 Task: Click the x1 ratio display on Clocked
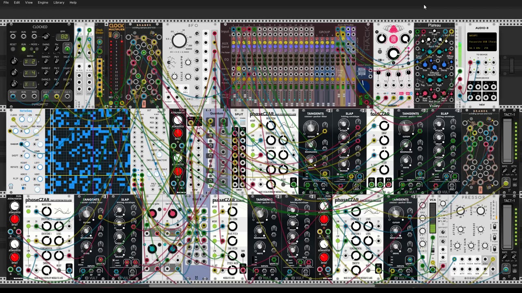point(29,85)
